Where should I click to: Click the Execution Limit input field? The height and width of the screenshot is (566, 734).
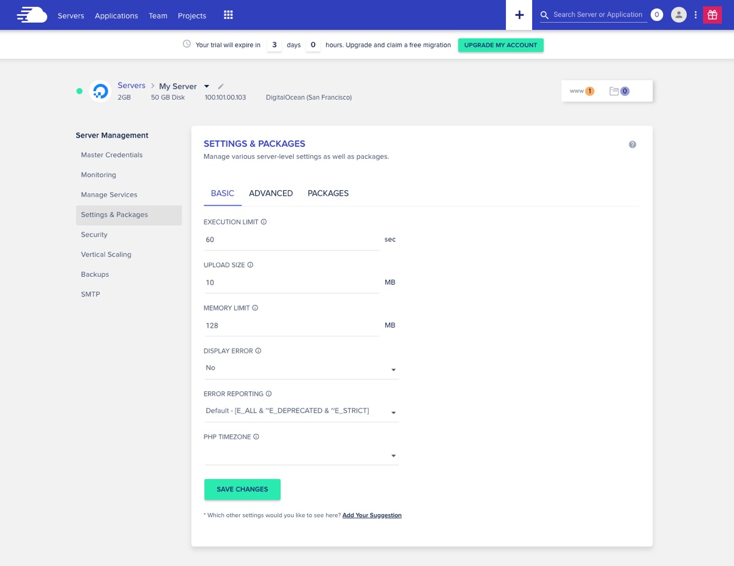[291, 240]
